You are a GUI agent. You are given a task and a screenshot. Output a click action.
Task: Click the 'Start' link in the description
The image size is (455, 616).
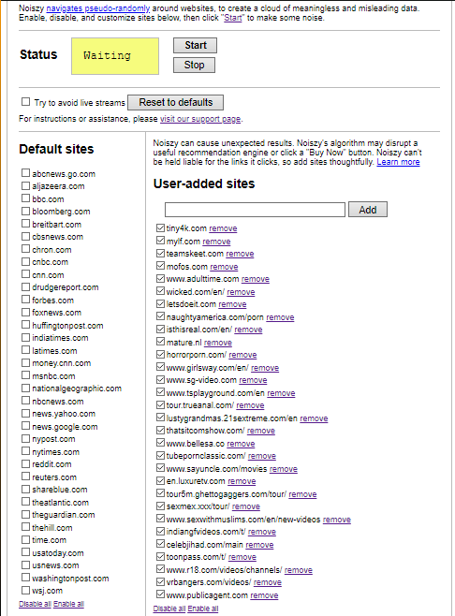[232, 18]
